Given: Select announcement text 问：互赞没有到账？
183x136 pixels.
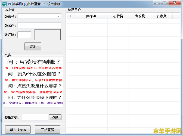Looking at the screenshot, I should coord(34,62).
